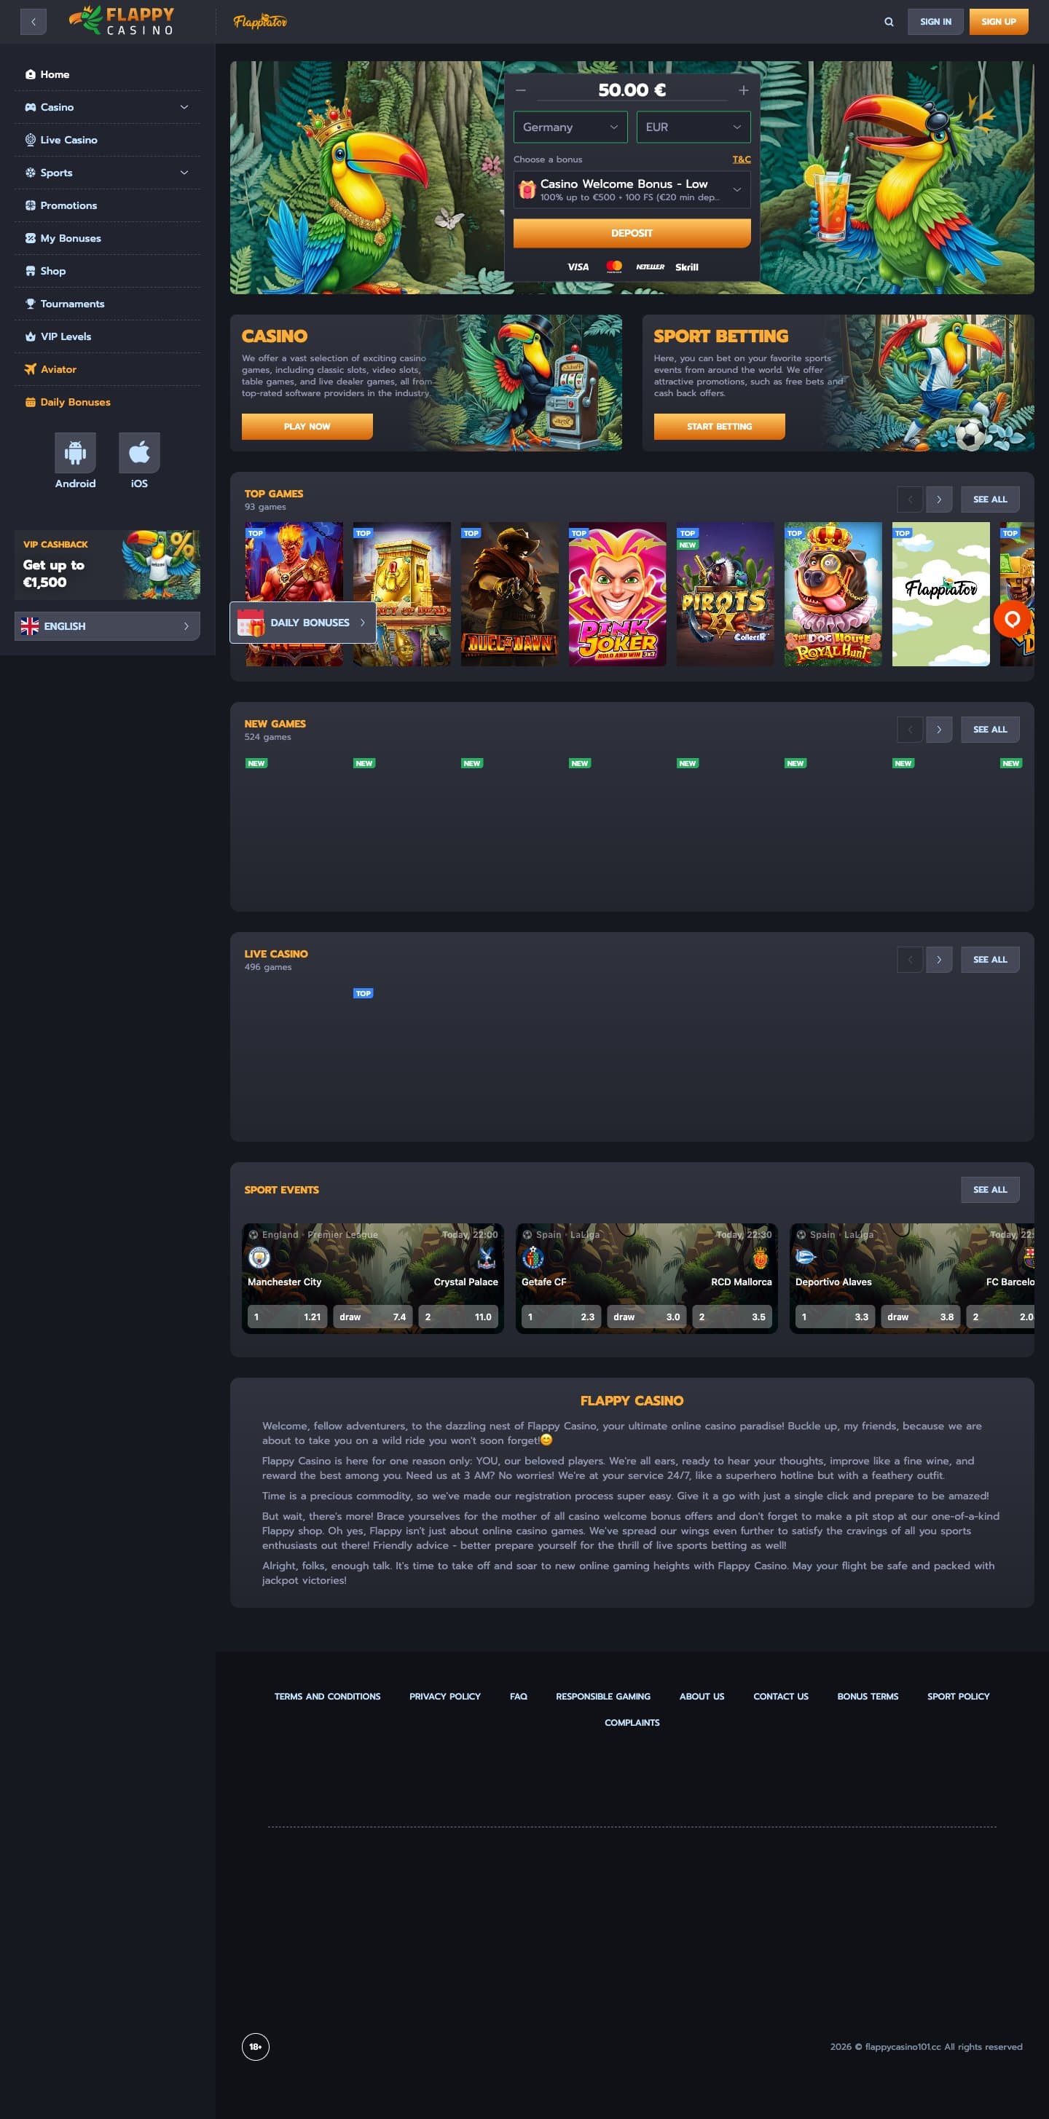
Task: Go to next New Games slide
Action: click(939, 730)
